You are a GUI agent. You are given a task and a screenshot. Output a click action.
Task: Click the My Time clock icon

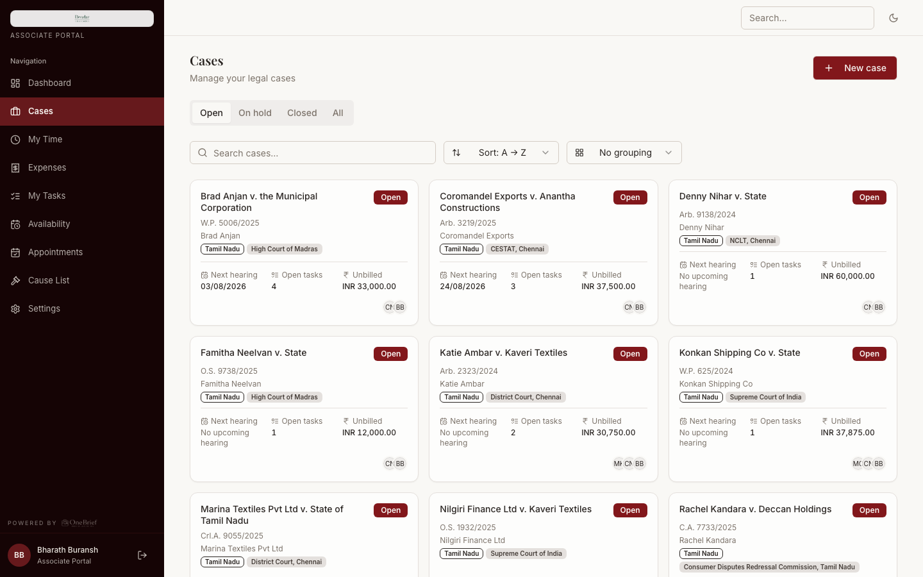point(15,140)
